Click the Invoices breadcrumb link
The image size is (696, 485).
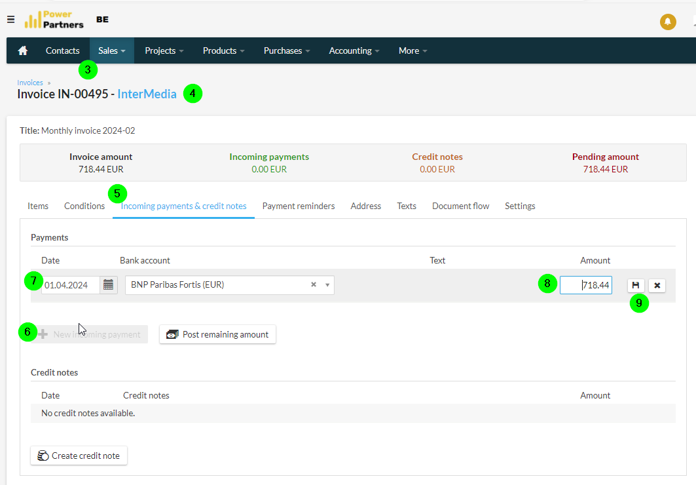coord(30,83)
